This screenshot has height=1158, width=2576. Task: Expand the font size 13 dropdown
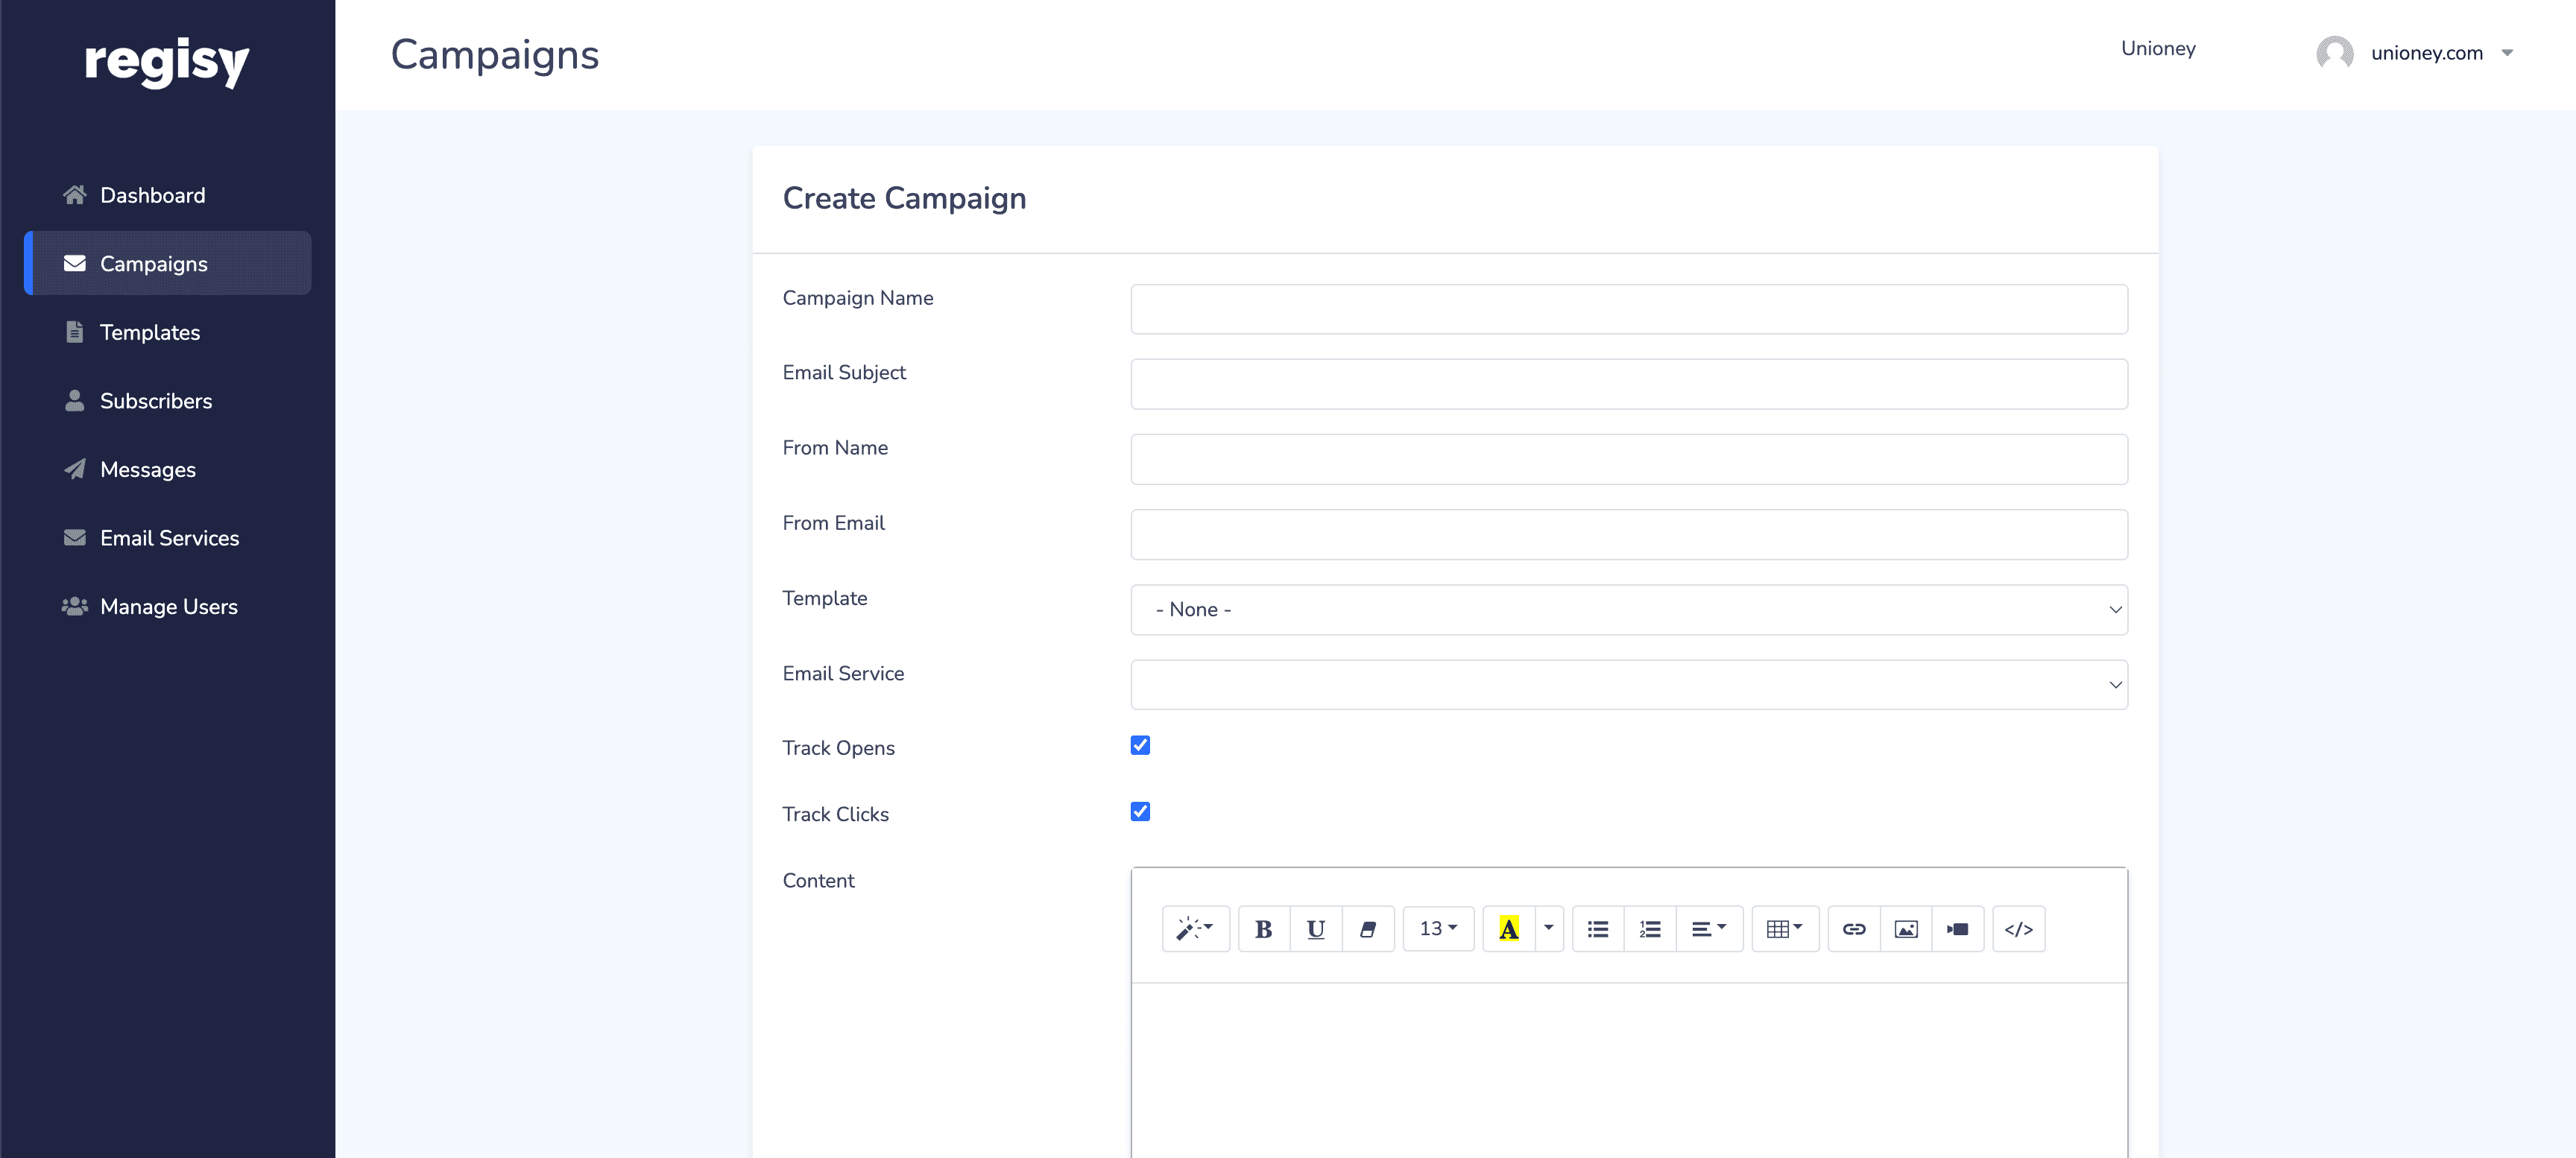(1437, 929)
